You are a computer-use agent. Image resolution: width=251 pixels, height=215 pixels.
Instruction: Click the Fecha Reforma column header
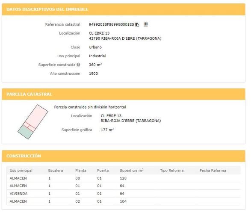pos(213,171)
